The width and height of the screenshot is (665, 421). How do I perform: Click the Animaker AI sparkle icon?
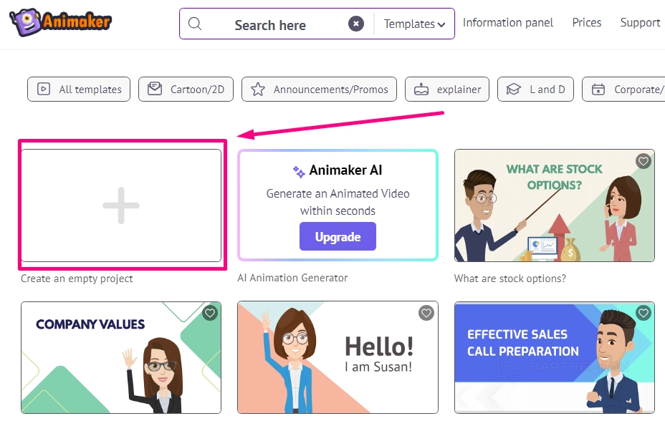point(299,171)
